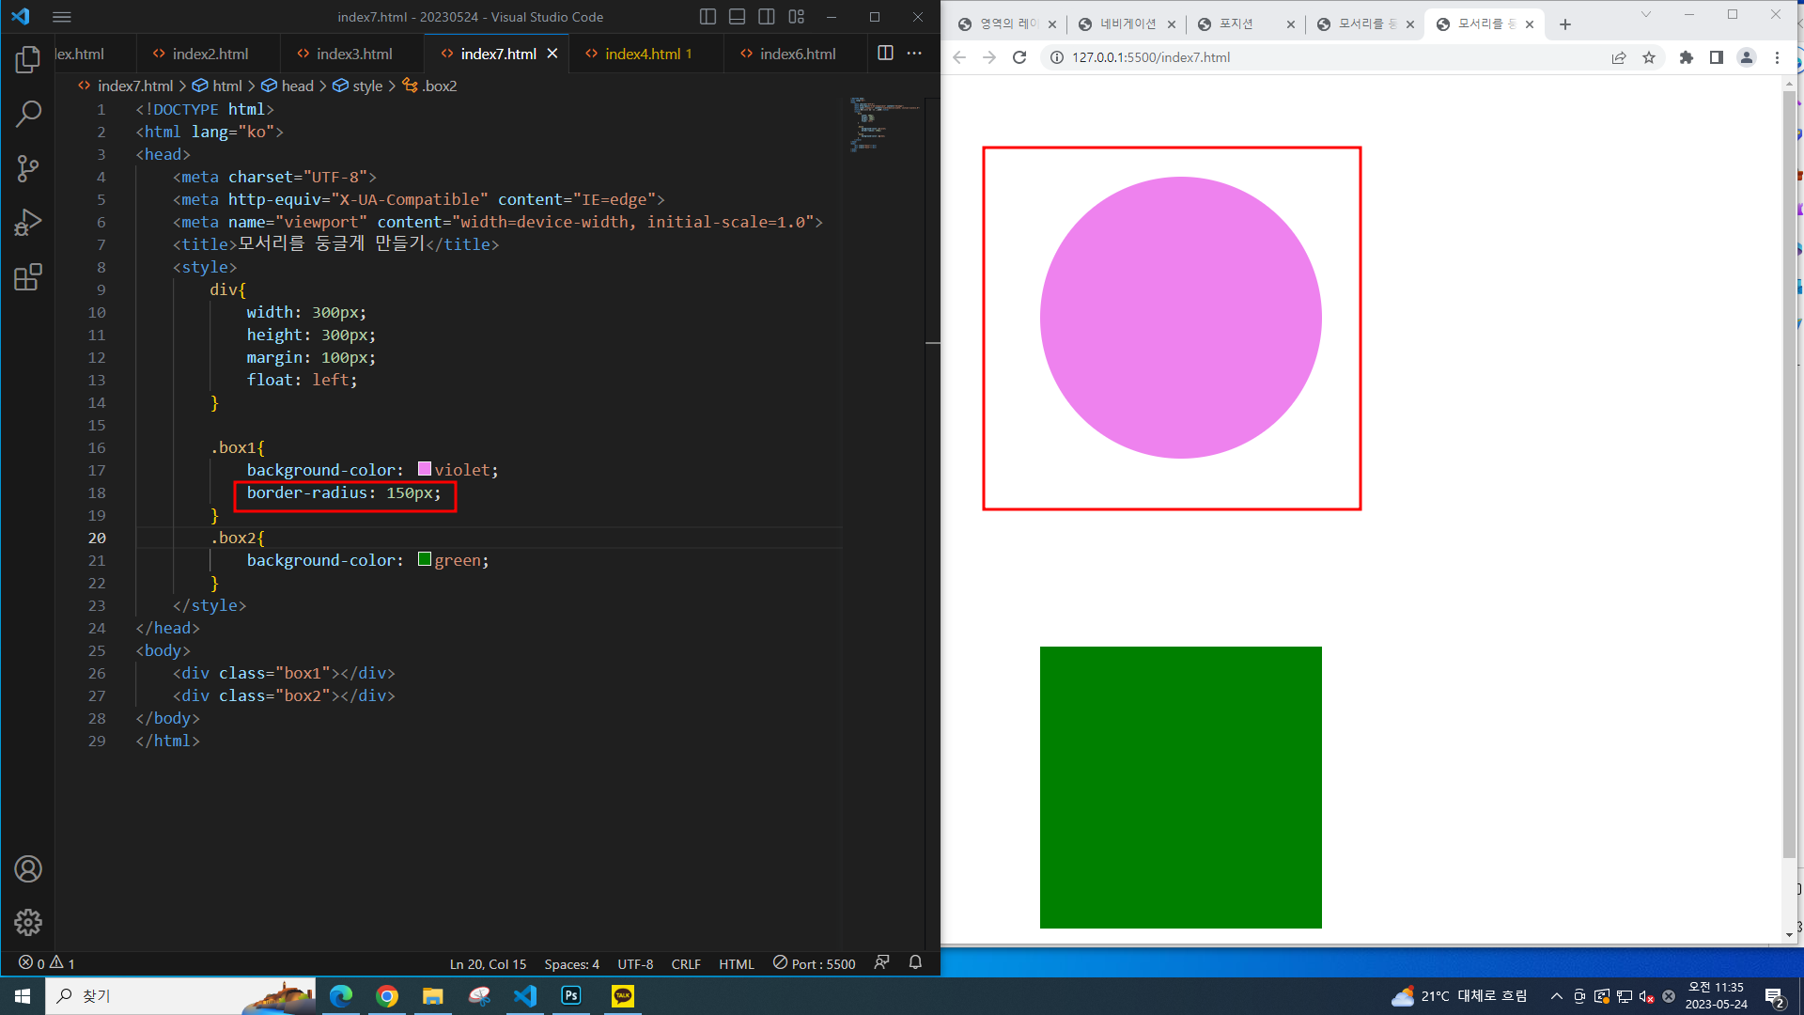Screen dimensions: 1804x1015
Task: Click the Accounts icon in activity bar
Action: point(28,869)
